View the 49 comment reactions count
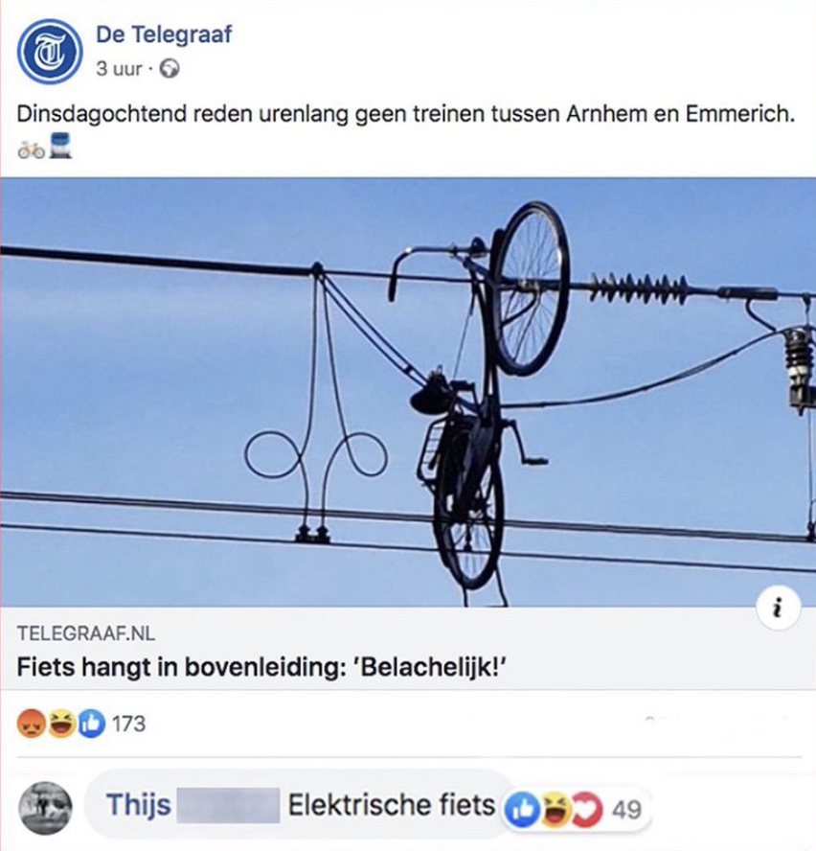The image size is (816, 851). 626,809
